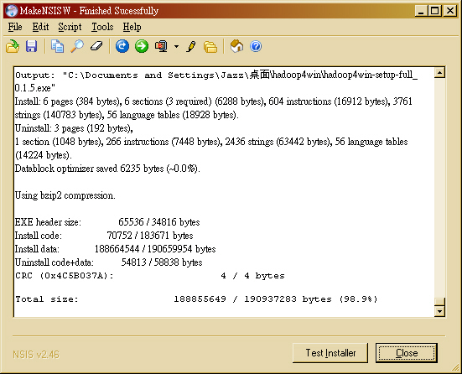Click the Load Script folder icon
This screenshot has width=462, height=374.
[13, 46]
